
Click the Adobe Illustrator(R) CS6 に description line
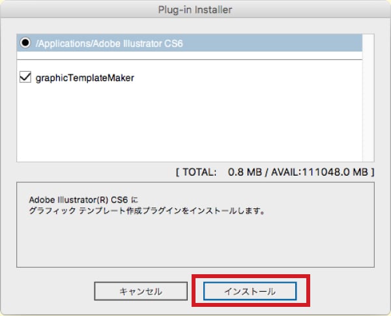83,200
